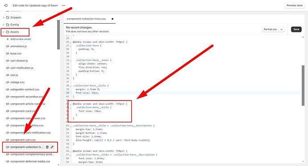
Task: Click Format css button
Action: click(270, 29)
